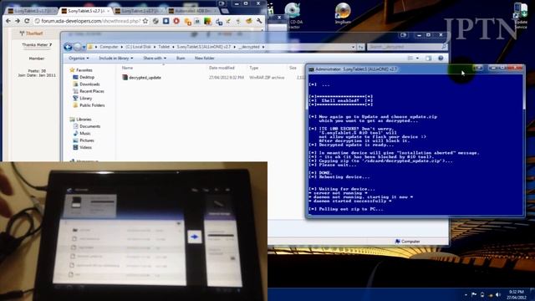The width and height of the screenshot is (535, 301).
Task: Open the CD-DA Extractor desktop shortcut
Action: [293, 15]
